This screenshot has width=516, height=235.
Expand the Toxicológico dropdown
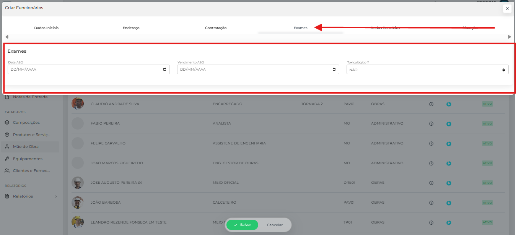(427, 70)
